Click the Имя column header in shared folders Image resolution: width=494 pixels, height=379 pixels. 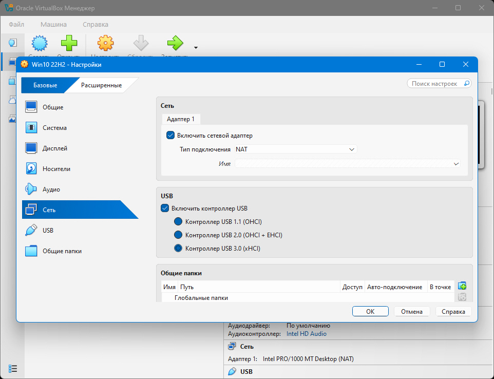click(x=169, y=287)
